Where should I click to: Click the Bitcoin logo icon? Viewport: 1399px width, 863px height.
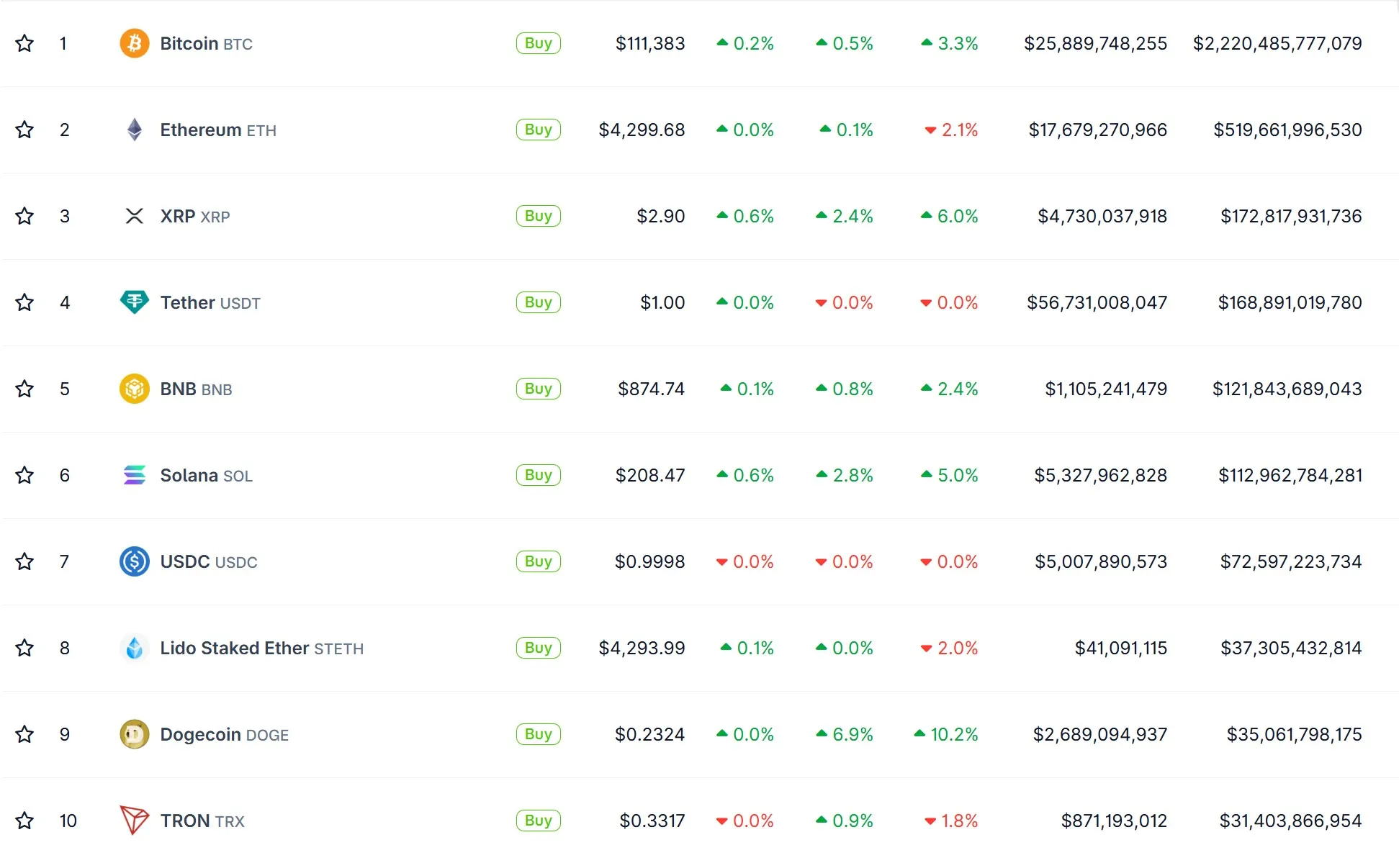tap(134, 43)
